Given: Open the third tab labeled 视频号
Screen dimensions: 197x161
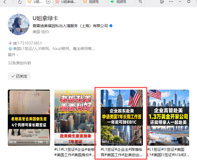Looking at the screenshot, I should coord(94,2).
